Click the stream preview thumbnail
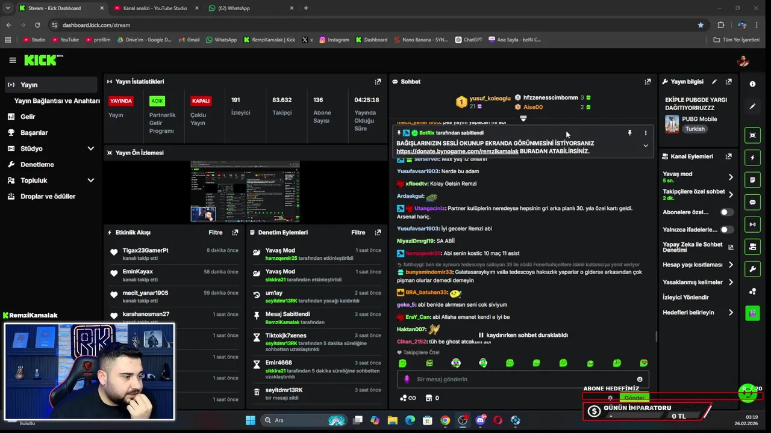 coord(245,192)
